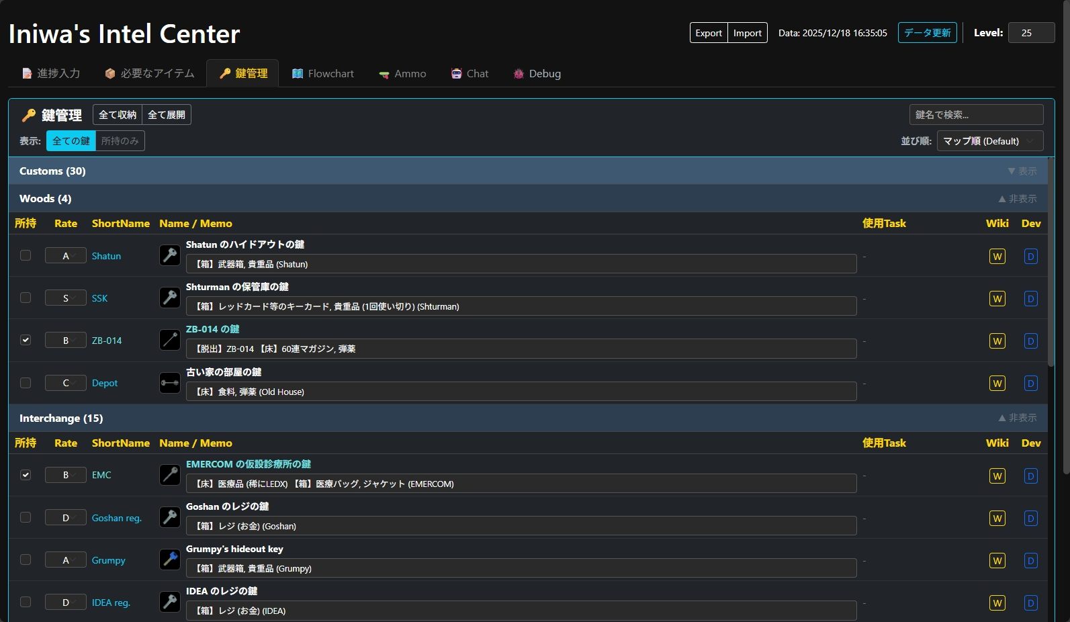The image size is (1070, 622).
Task: Uncheck the ZB-014 owned checkbox
Action: (x=26, y=340)
